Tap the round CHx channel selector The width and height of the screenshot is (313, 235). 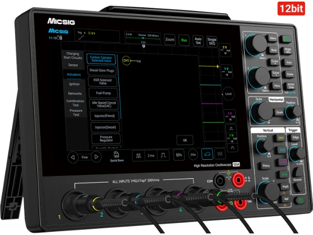[x=193, y=155]
